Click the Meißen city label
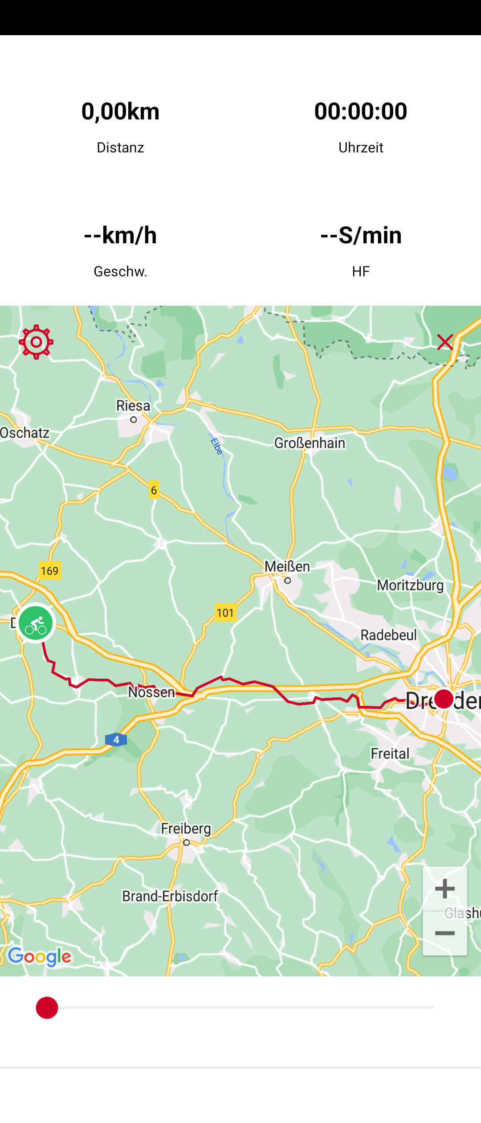This screenshot has height=1123, width=481. tap(287, 566)
